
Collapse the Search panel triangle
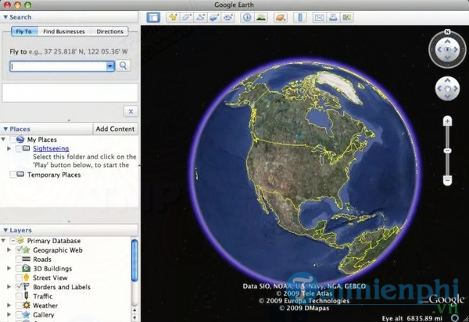click(x=5, y=17)
